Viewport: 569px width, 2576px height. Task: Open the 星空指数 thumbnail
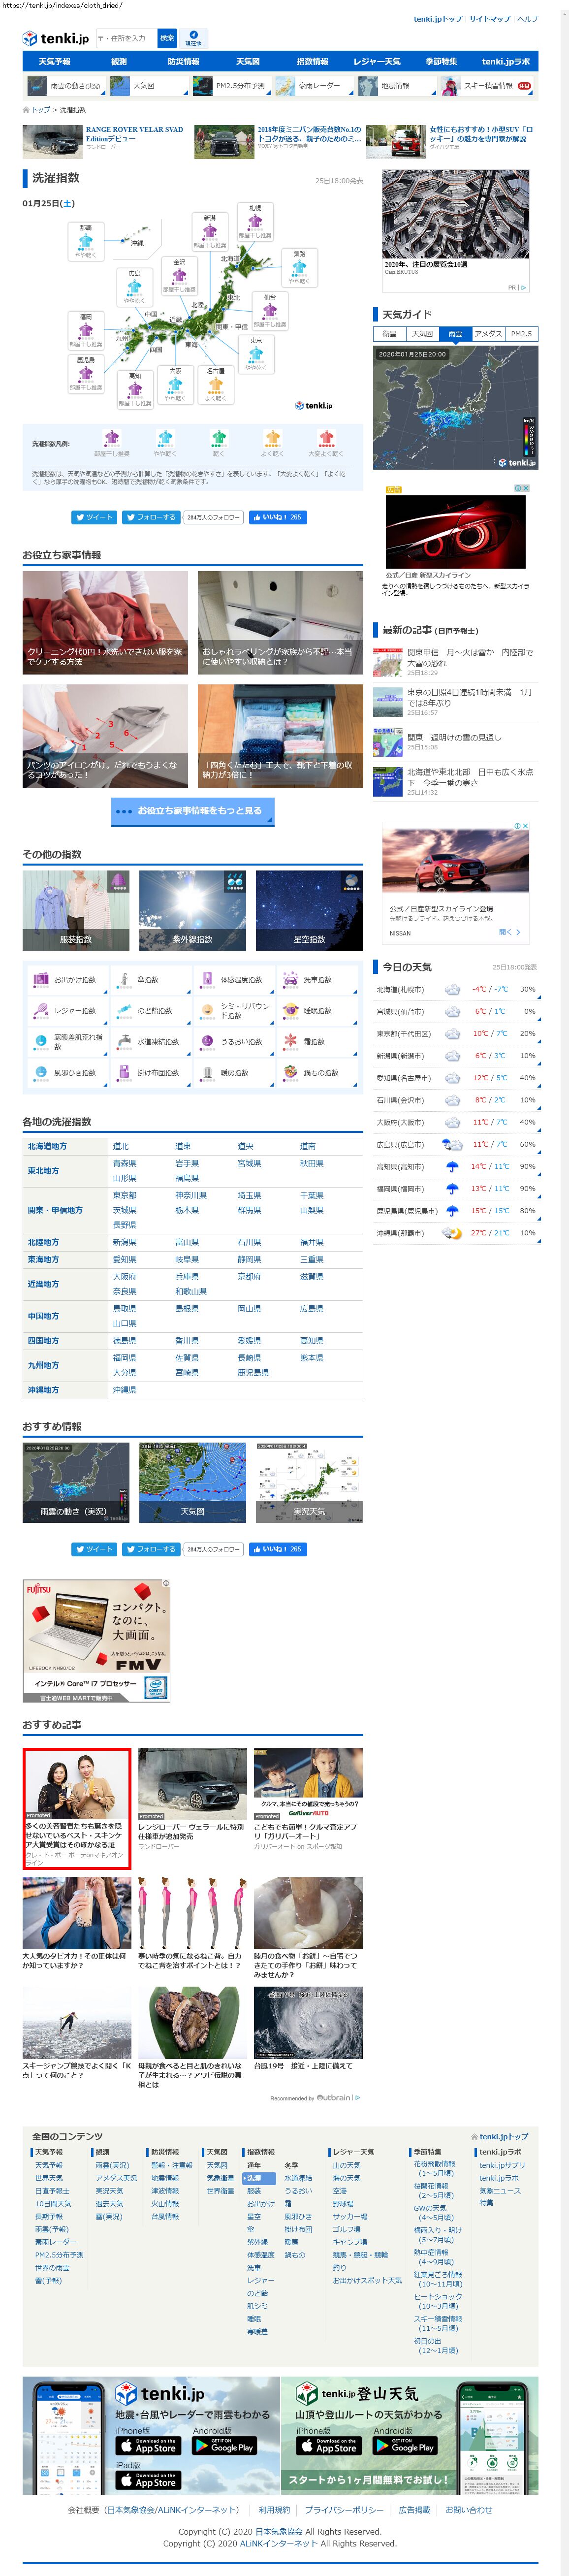(x=309, y=910)
